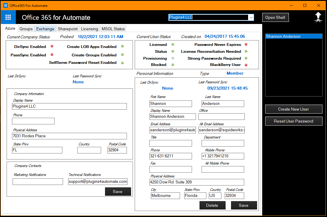Click the user City field
327x217 pixels.
click(165, 196)
